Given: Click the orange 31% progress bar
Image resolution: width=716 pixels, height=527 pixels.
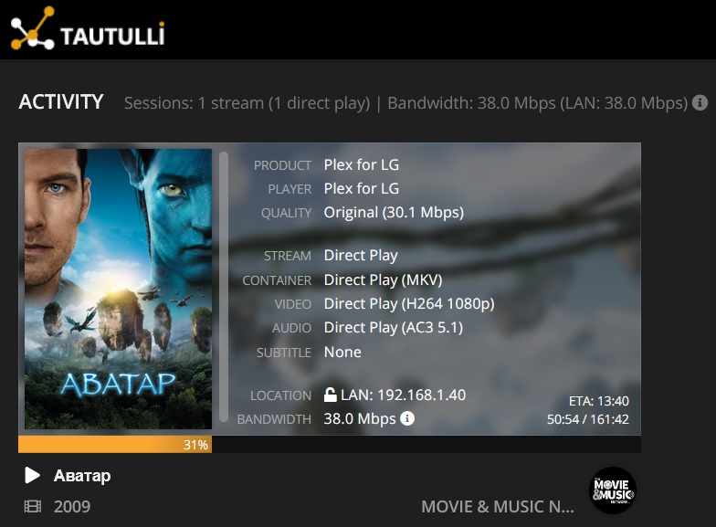Looking at the screenshot, I should (x=115, y=444).
